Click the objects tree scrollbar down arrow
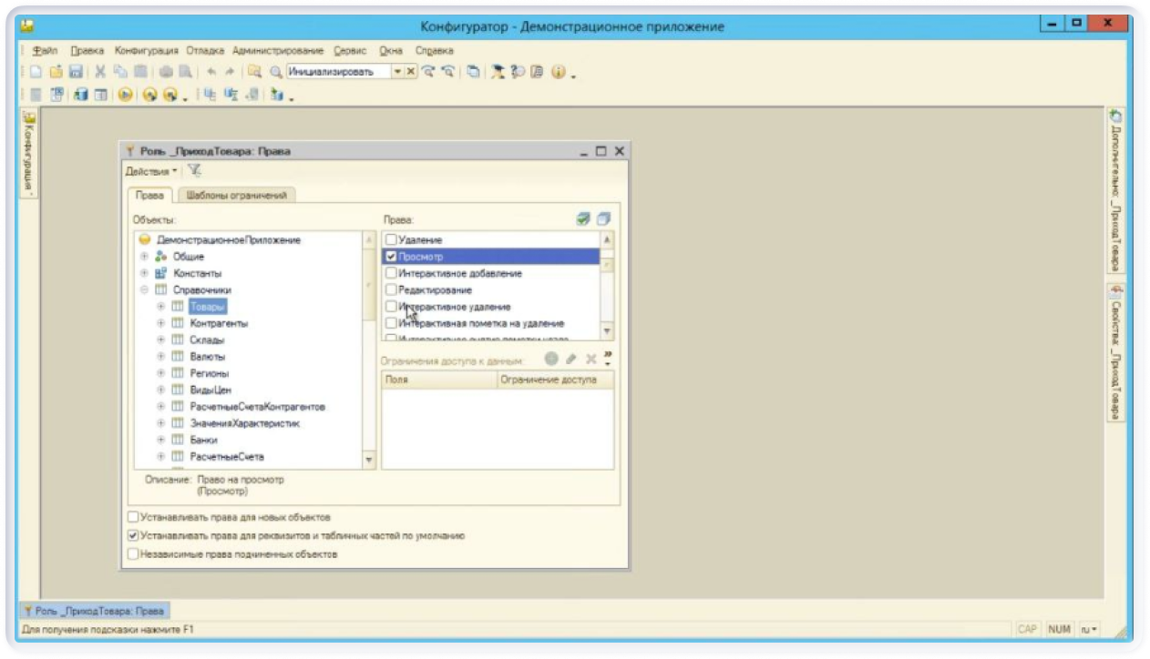The image size is (1150, 659). coord(369,461)
